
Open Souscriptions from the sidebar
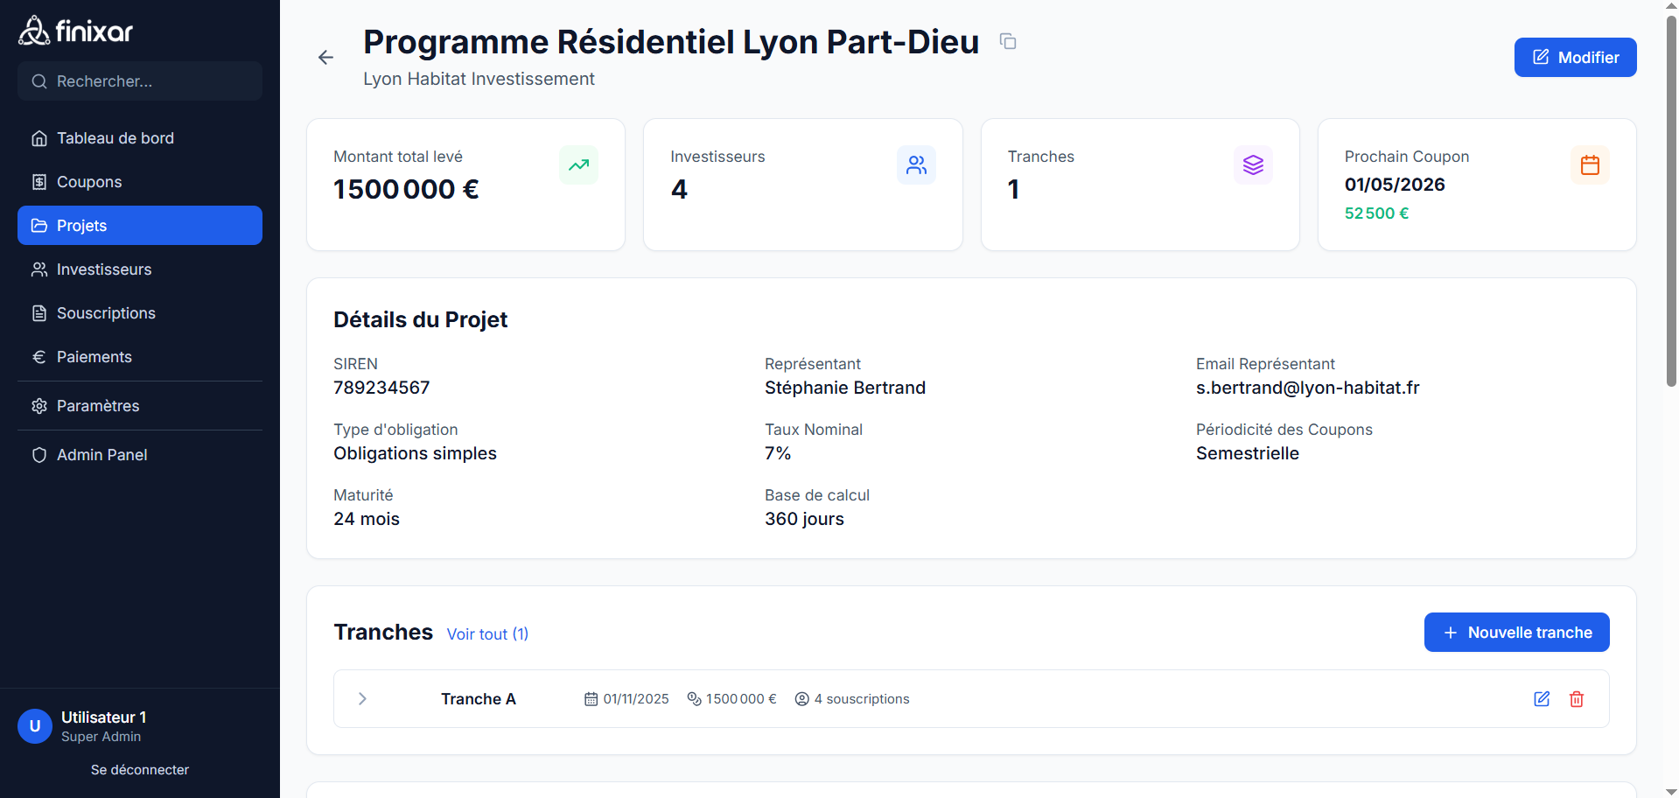(x=106, y=312)
